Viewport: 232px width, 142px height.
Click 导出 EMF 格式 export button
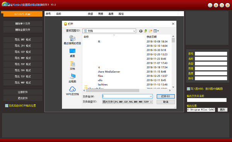point(23,58)
